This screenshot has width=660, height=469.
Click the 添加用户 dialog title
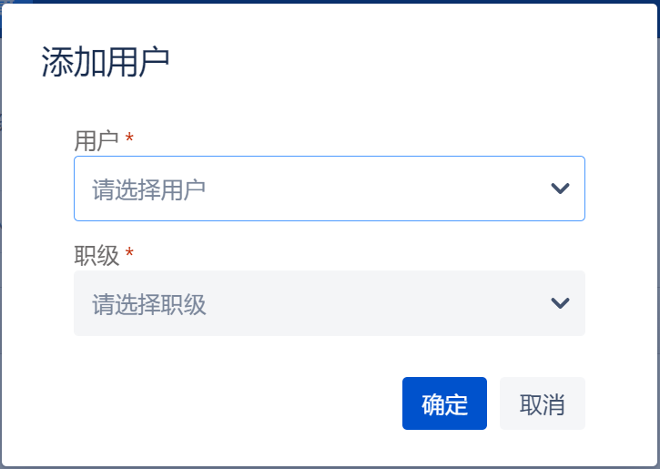coord(106,63)
